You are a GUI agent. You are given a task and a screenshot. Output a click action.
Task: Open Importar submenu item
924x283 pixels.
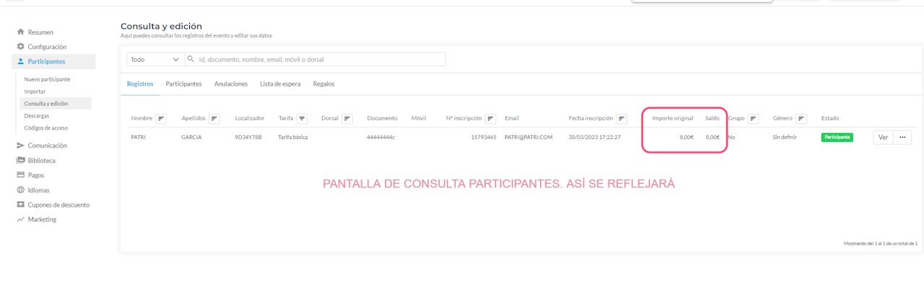pyautogui.click(x=35, y=91)
